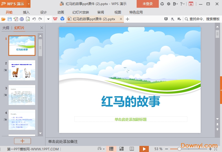Image resolution: width=222 pixels, height=152 pixels.
Task: Open the notes display options dropdown in status bar
Action: 101,149
